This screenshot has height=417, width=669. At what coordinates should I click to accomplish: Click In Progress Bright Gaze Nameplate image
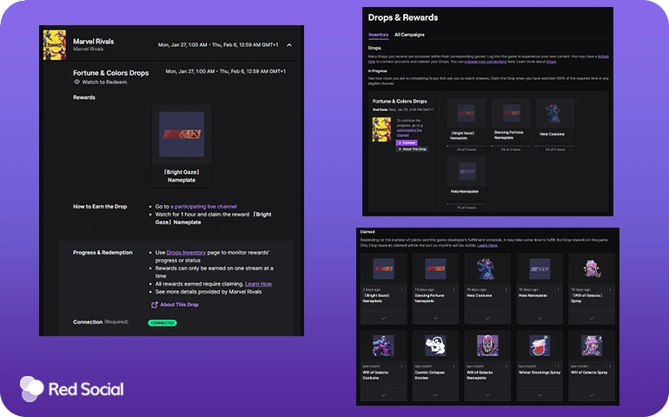pyautogui.click(x=467, y=114)
